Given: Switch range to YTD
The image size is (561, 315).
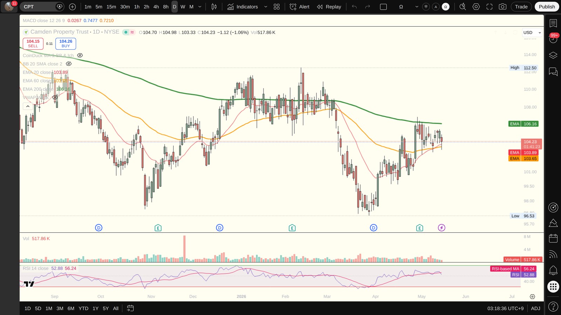Looking at the screenshot, I should [83, 308].
